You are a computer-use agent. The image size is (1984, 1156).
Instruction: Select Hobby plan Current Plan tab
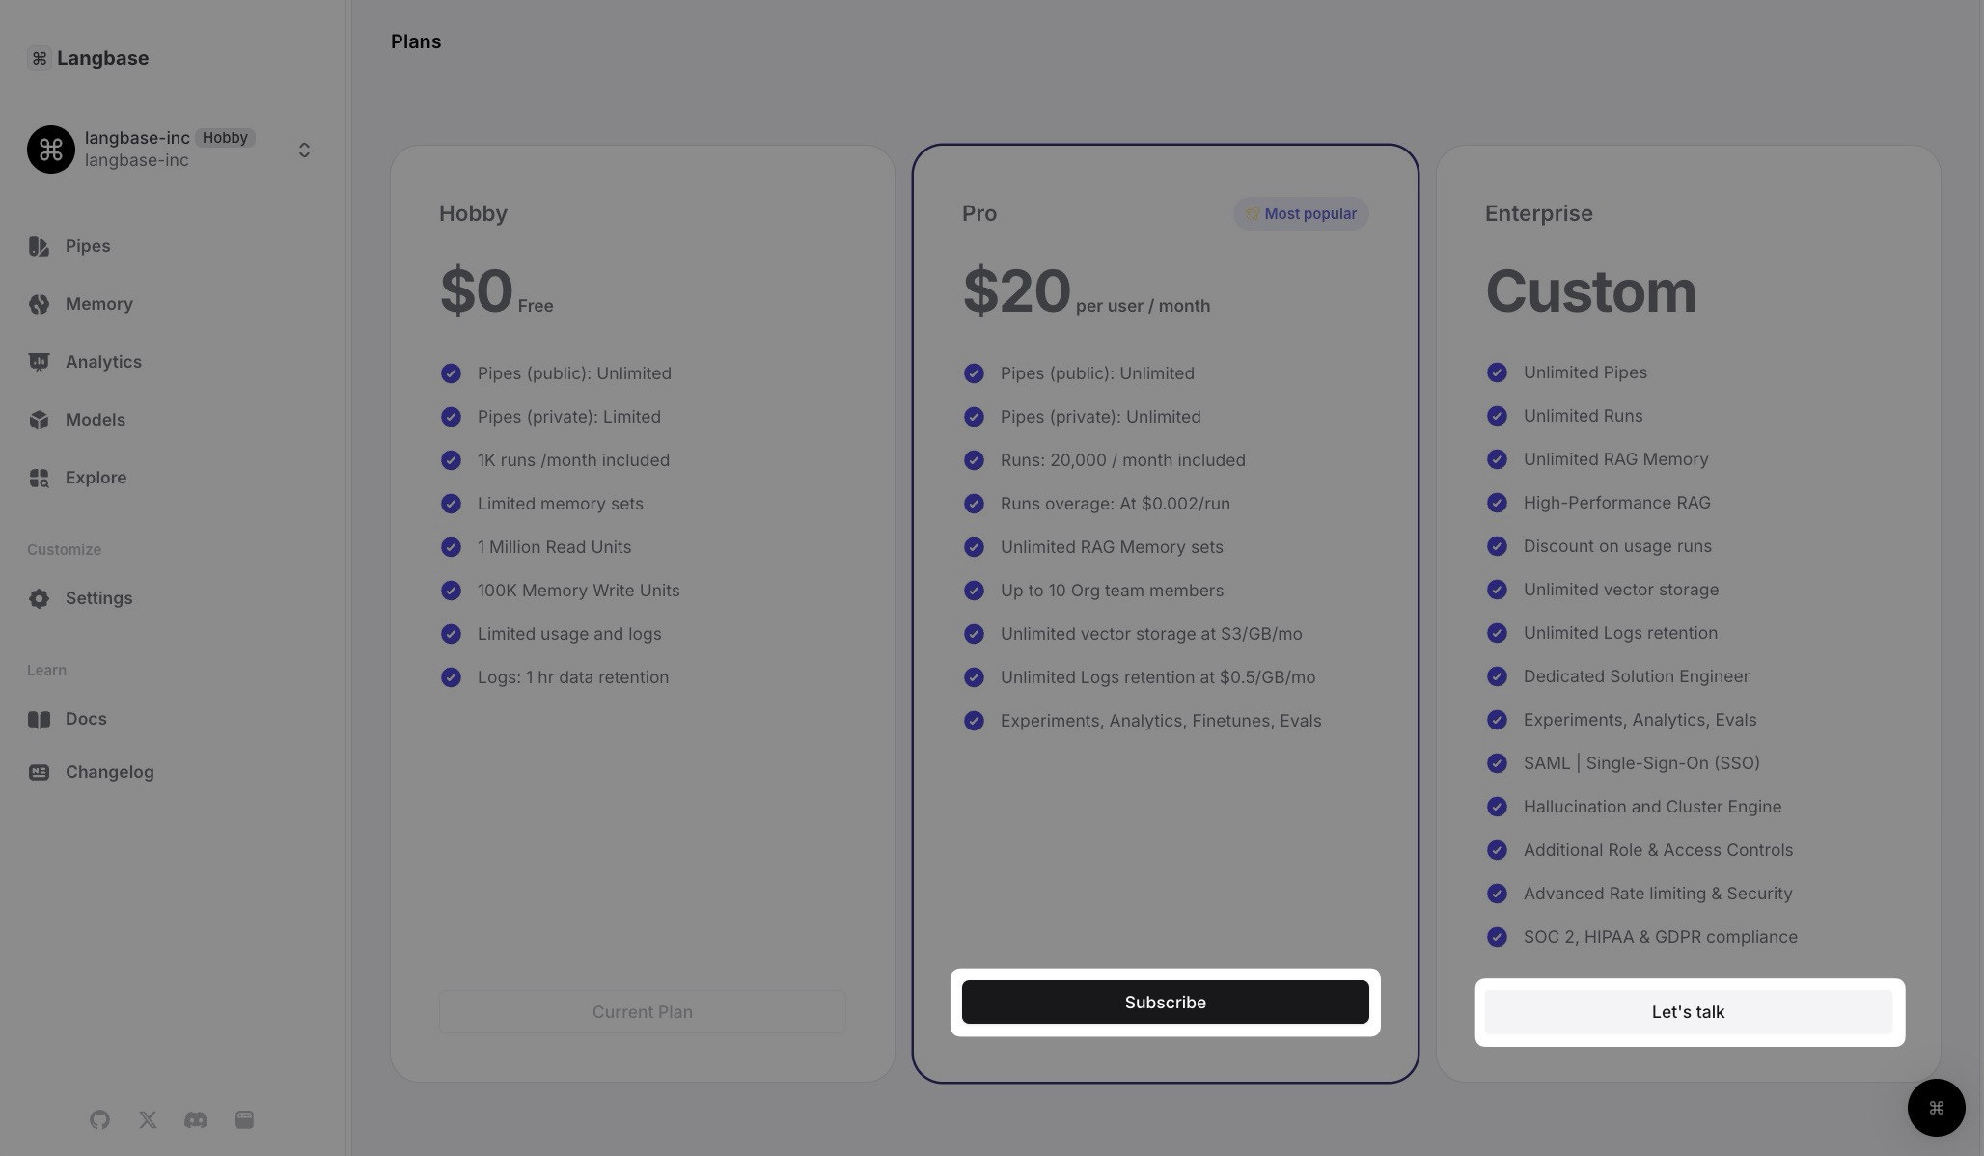[x=643, y=1010]
